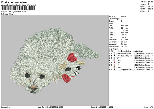Screen dimensions: 154x109
Task: Click the Up measurement 63.9 mm
Action: point(124,30)
